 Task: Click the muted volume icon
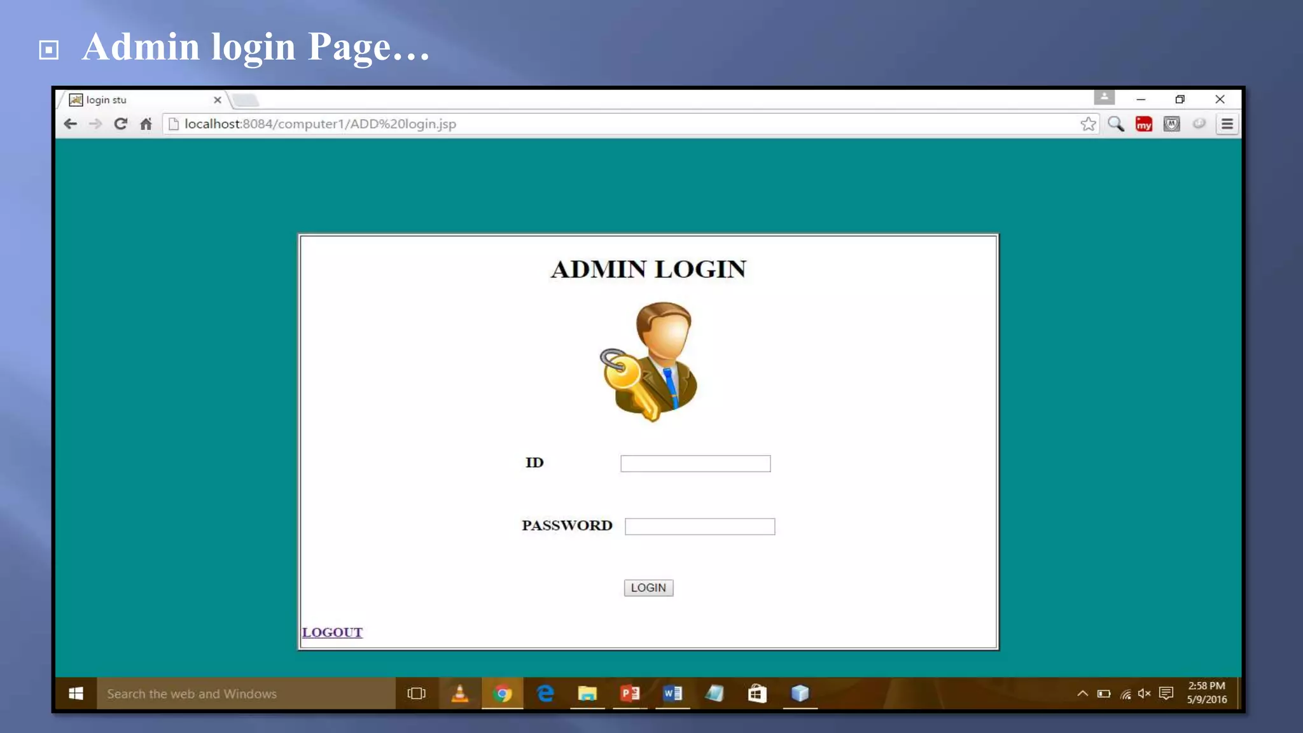coord(1145,694)
